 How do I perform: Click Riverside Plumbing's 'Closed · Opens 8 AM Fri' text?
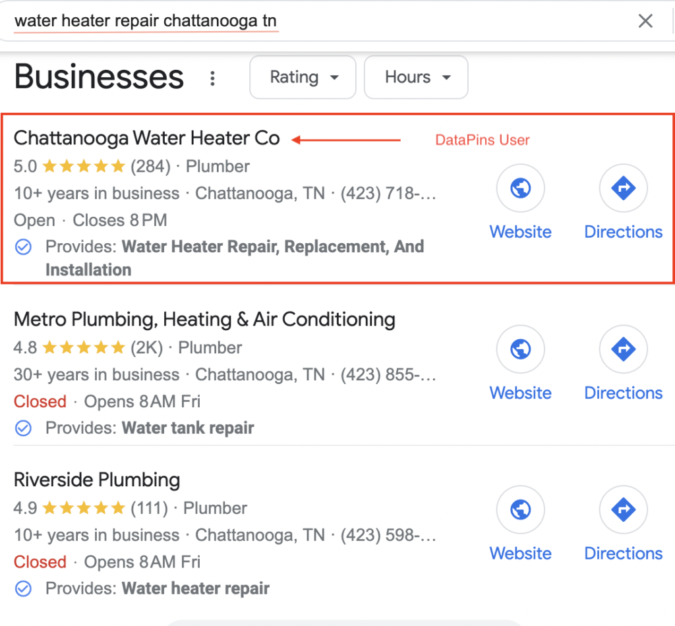tap(107, 562)
